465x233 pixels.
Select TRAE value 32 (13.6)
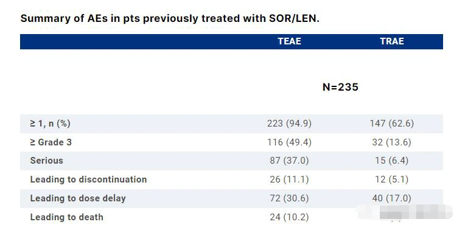pos(392,142)
